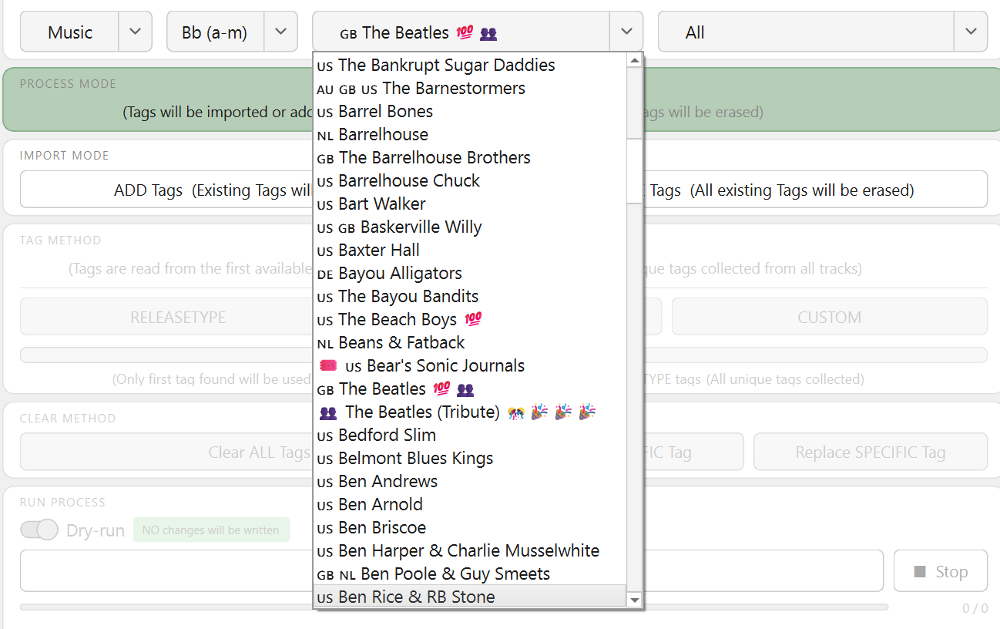The height and width of the screenshot is (629, 1000).
Task: Select Ben Harper & Charlie Musselwhite entry
Action: (x=468, y=551)
